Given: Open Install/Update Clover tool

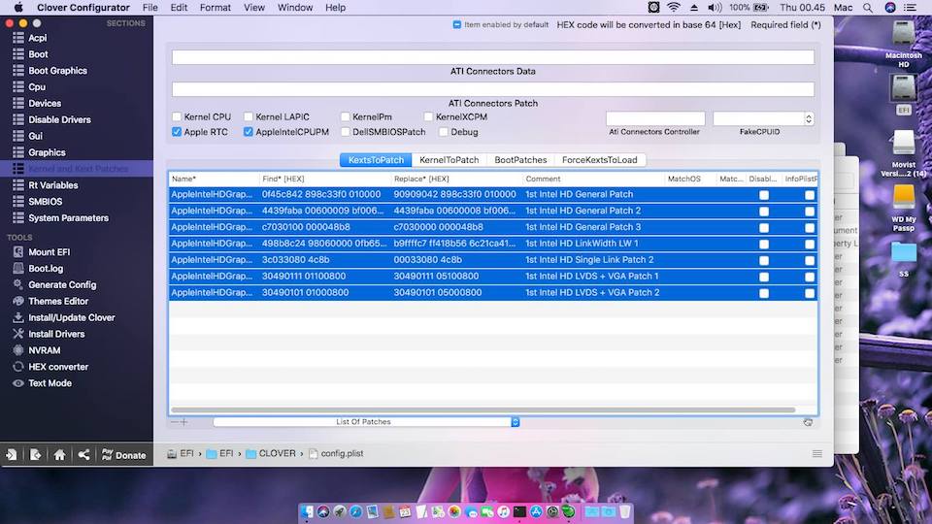Looking at the screenshot, I should pyautogui.click(x=71, y=317).
